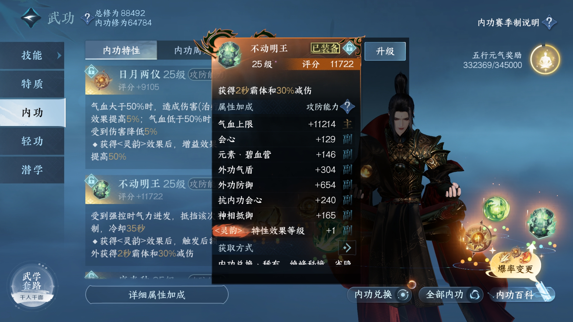The image size is (573, 322).
Task: Expand the 技能 sidebar arrow
Action: [x=59, y=55]
